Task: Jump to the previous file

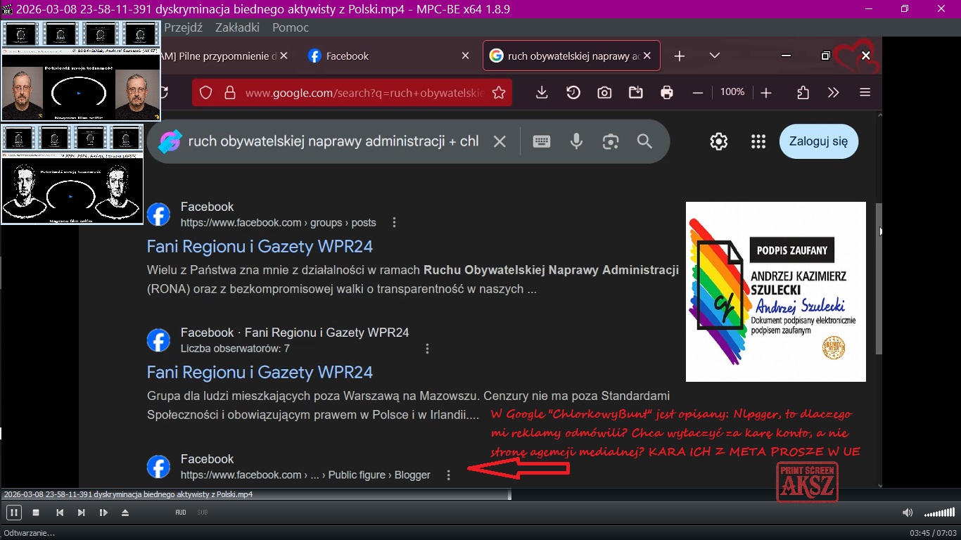Action: click(60, 513)
